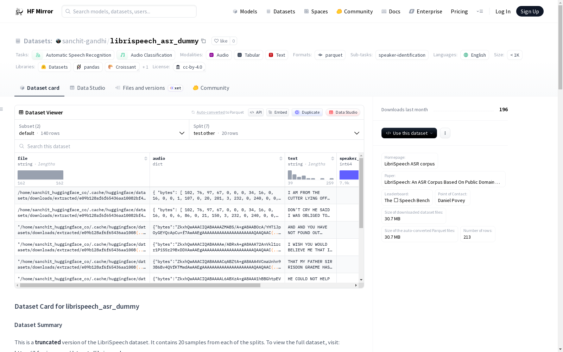Click the like count 0
Viewport: 563px width, 352px height.
point(233,41)
